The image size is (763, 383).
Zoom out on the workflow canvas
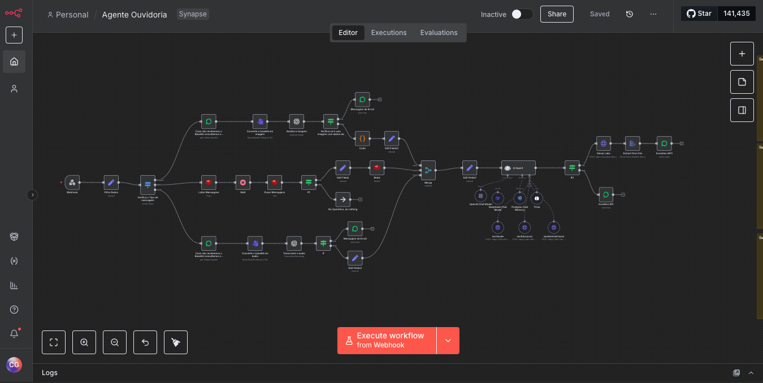(115, 342)
